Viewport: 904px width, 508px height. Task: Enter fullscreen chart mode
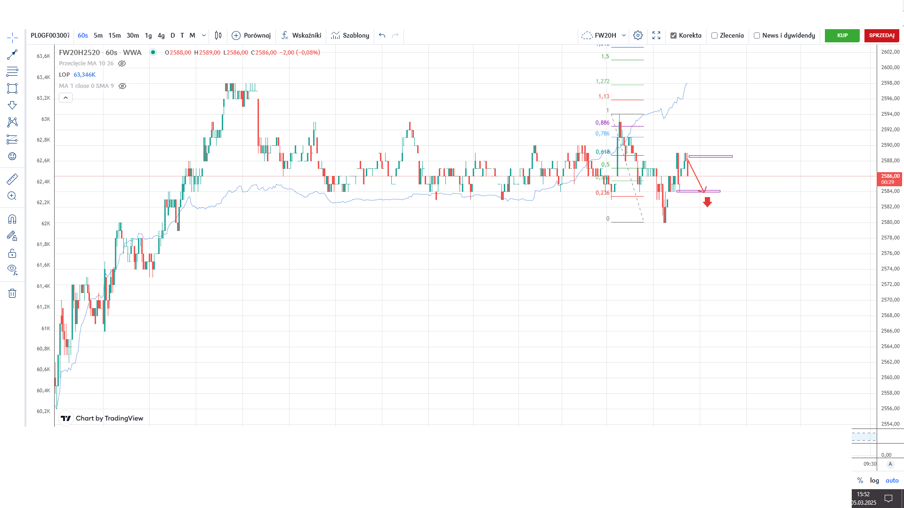656,35
